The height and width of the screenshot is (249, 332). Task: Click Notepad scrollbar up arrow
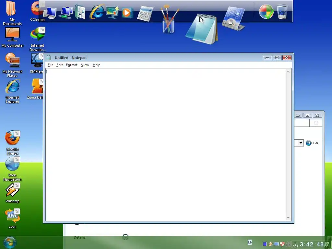(288, 71)
